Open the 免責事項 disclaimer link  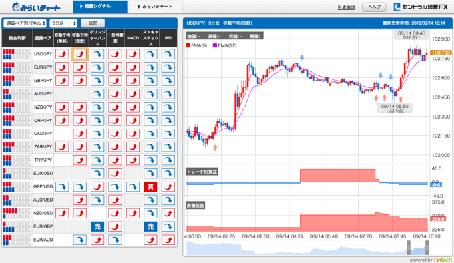pos(346,7)
